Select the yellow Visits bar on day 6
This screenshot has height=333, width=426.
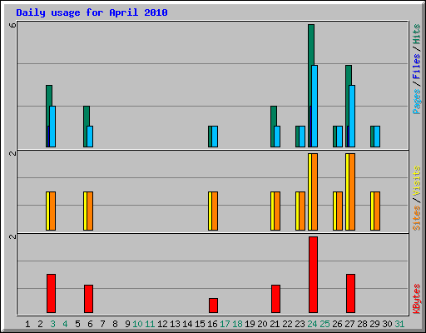(x=85, y=211)
